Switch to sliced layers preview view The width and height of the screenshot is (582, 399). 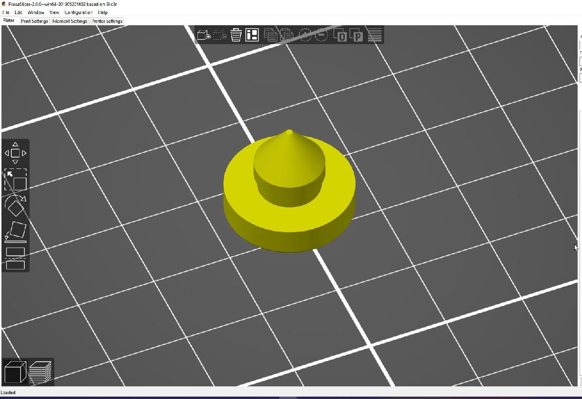tap(40, 372)
